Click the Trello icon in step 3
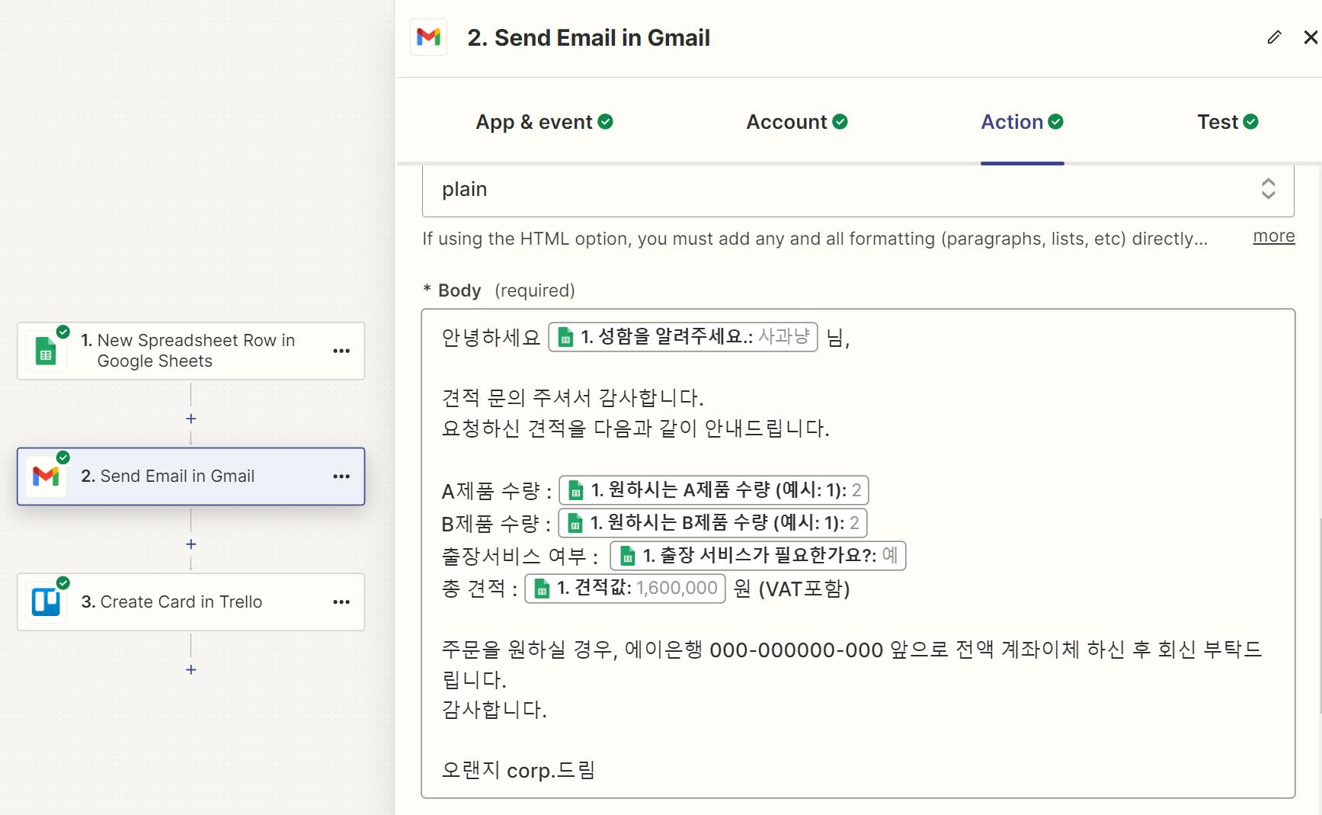Viewport: 1322px width, 815px height. [46, 602]
